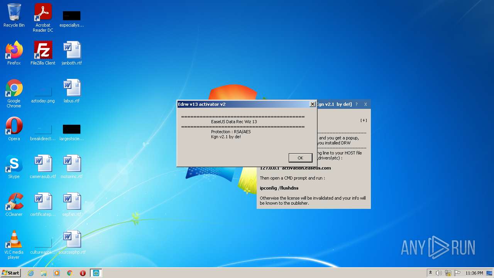The height and width of the screenshot is (278, 494).
Task: Click 'EaseUS Data Rec Wiz 13' dialog text
Action: [x=234, y=122]
